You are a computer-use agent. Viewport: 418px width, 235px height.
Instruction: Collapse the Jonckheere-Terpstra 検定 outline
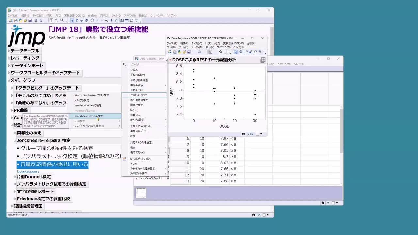point(15,141)
